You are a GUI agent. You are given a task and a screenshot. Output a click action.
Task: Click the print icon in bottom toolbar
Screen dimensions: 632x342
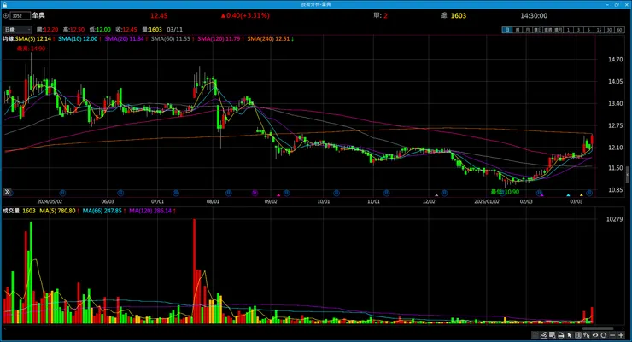tap(560, 335)
